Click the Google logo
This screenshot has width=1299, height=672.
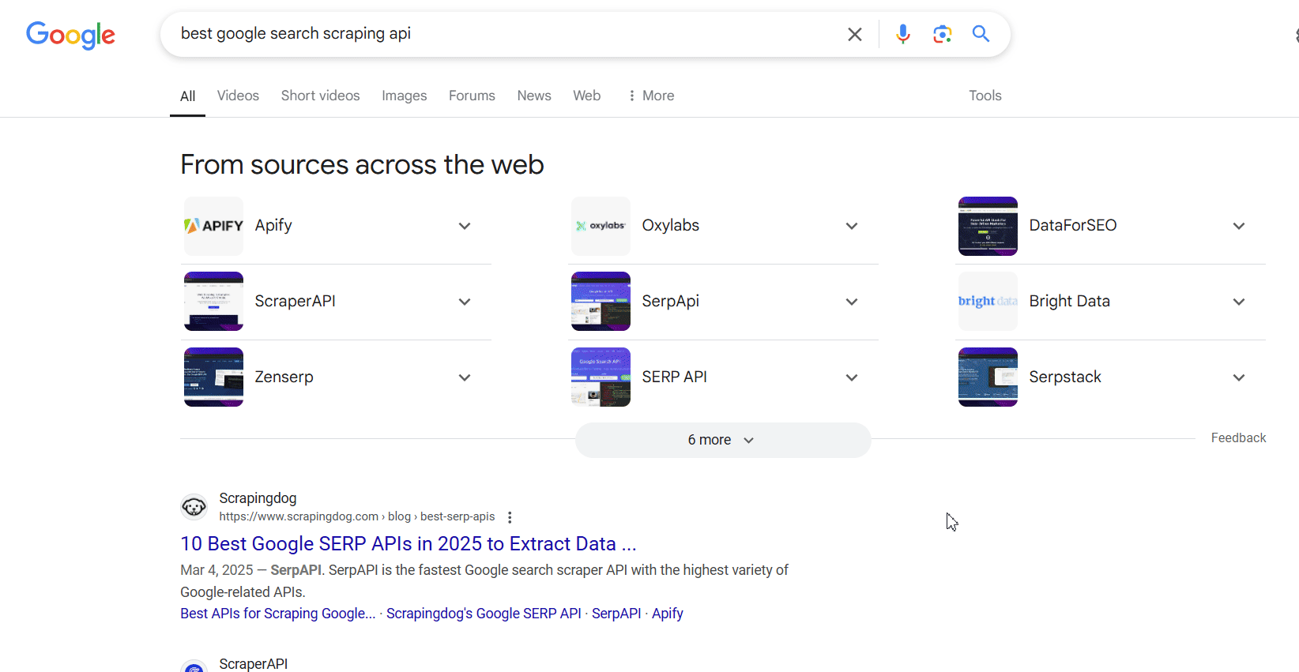tap(70, 35)
